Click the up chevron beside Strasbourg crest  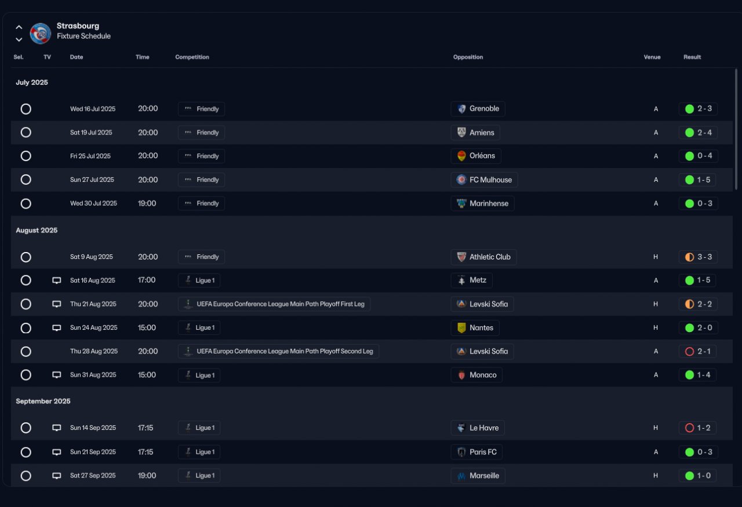[19, 27]
